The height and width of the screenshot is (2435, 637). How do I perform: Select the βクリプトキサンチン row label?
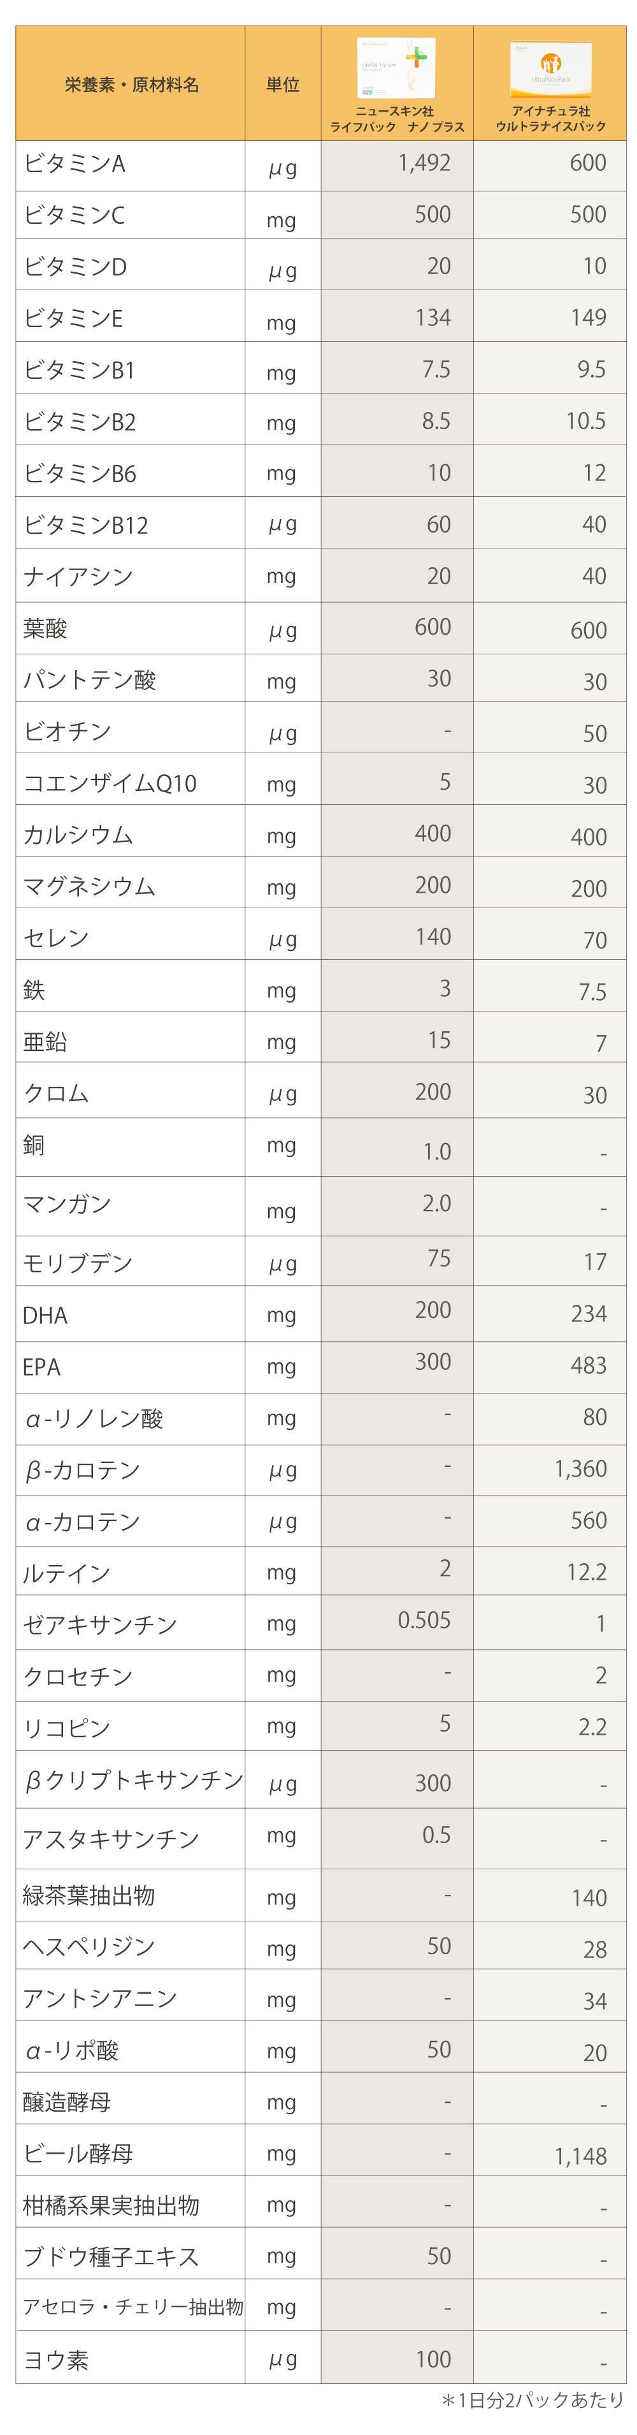[x=133, y=1780]
